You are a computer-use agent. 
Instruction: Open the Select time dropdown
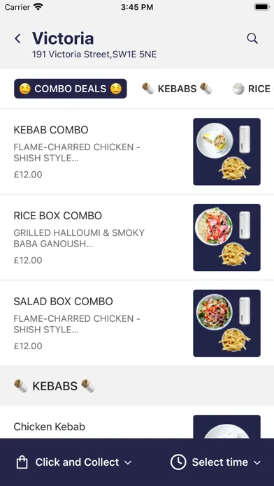coord(216,462)
